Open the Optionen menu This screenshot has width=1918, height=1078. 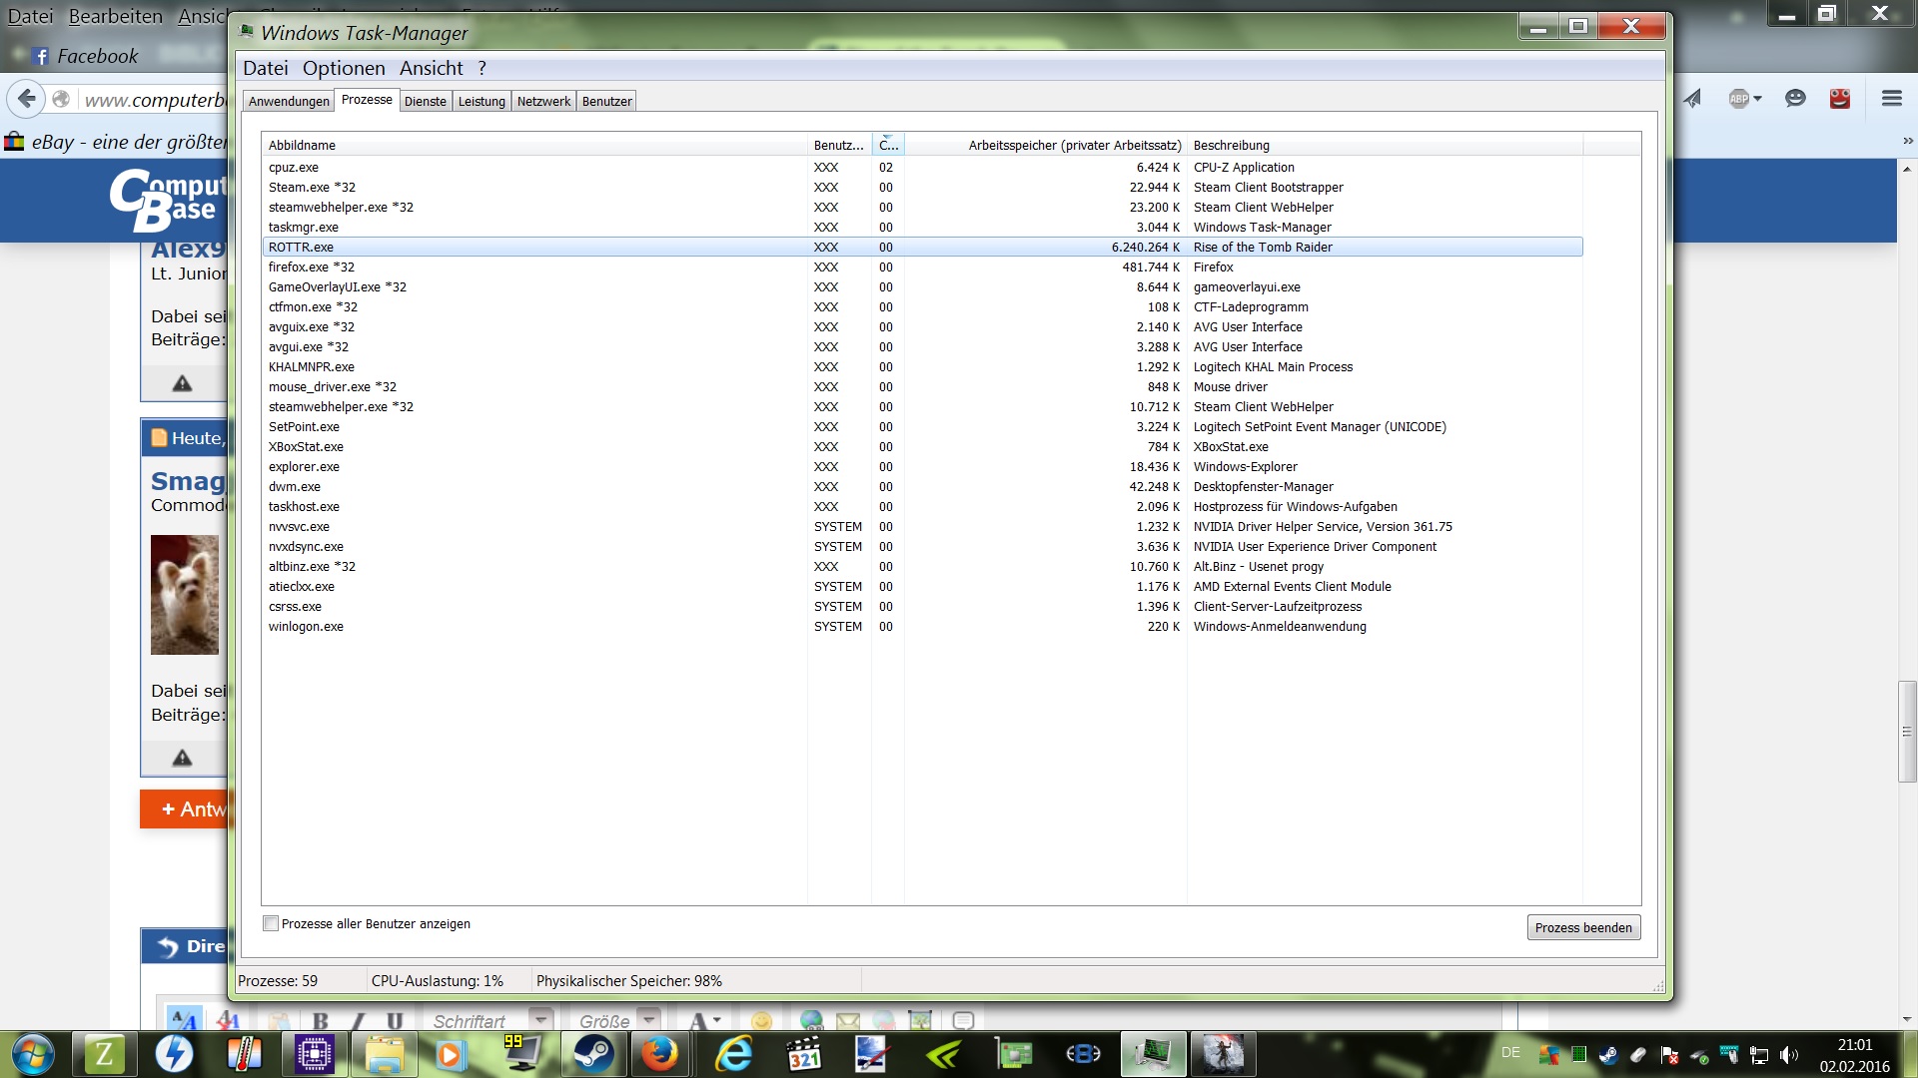(x=344, y=68)
